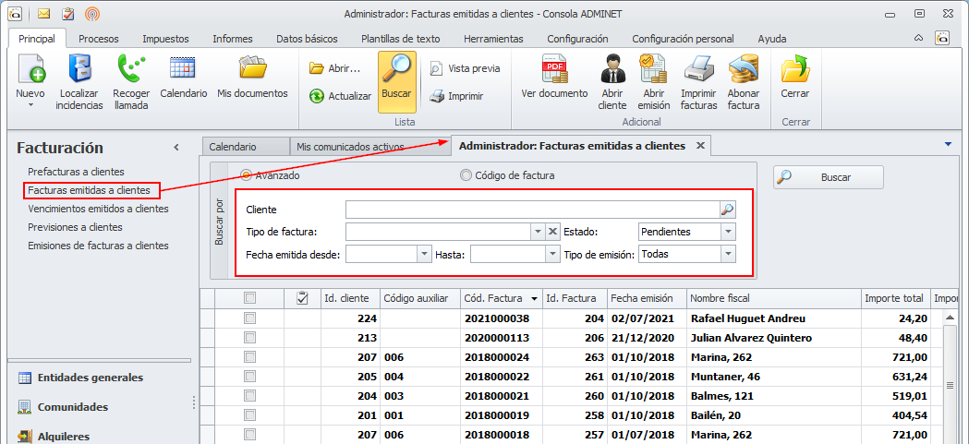This screenshot has height=444, width=969.
Task: Click the Cliente lookup magnifier icon
Action: click(x=728, y=210)
